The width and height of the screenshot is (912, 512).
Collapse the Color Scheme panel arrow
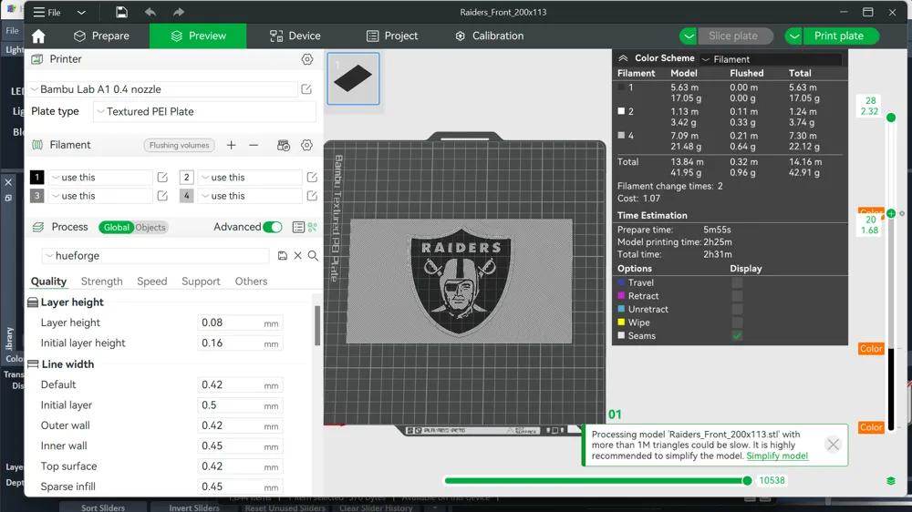[623, 58]
